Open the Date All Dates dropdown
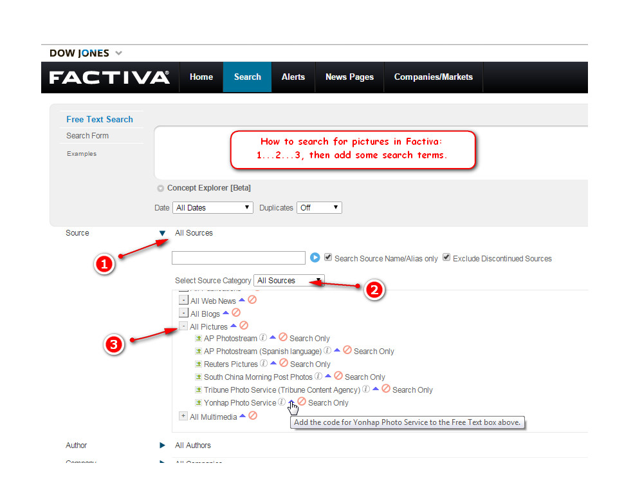 coord(213,207)
